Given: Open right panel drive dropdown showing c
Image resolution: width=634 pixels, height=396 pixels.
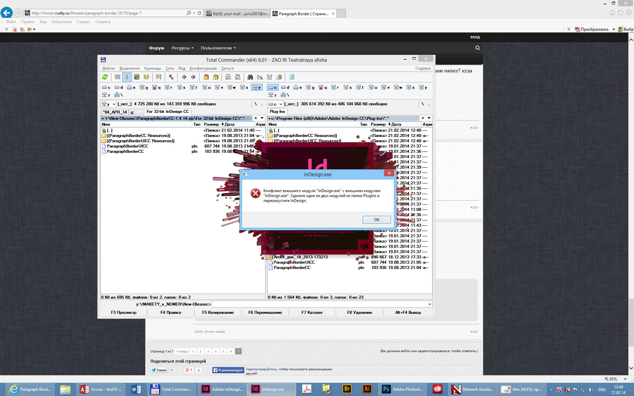Looking at the screenshot, I should point(275,104).
